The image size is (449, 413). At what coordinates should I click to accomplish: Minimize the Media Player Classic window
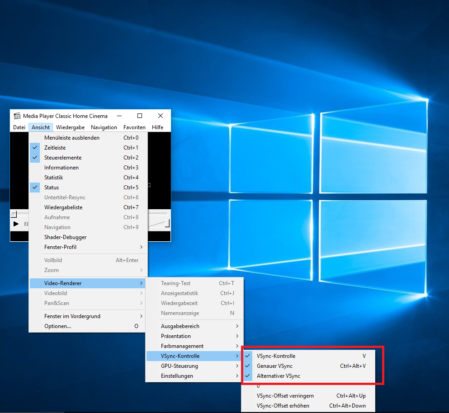pos(119,116)
